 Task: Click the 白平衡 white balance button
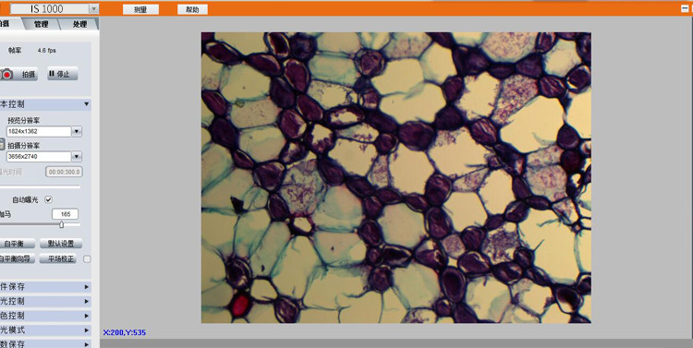pyautogui.click(x=17, y=244)
